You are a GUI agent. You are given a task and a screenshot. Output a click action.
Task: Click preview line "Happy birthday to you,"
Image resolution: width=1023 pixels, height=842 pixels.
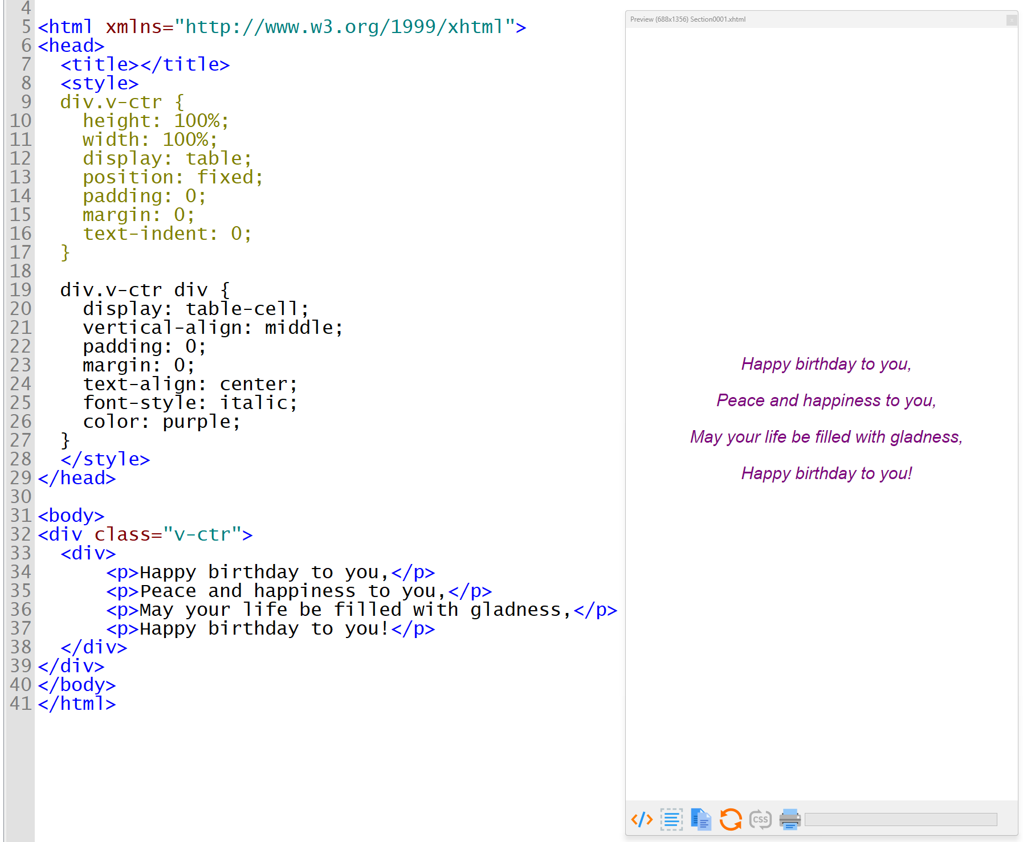(x=826, y=364)
